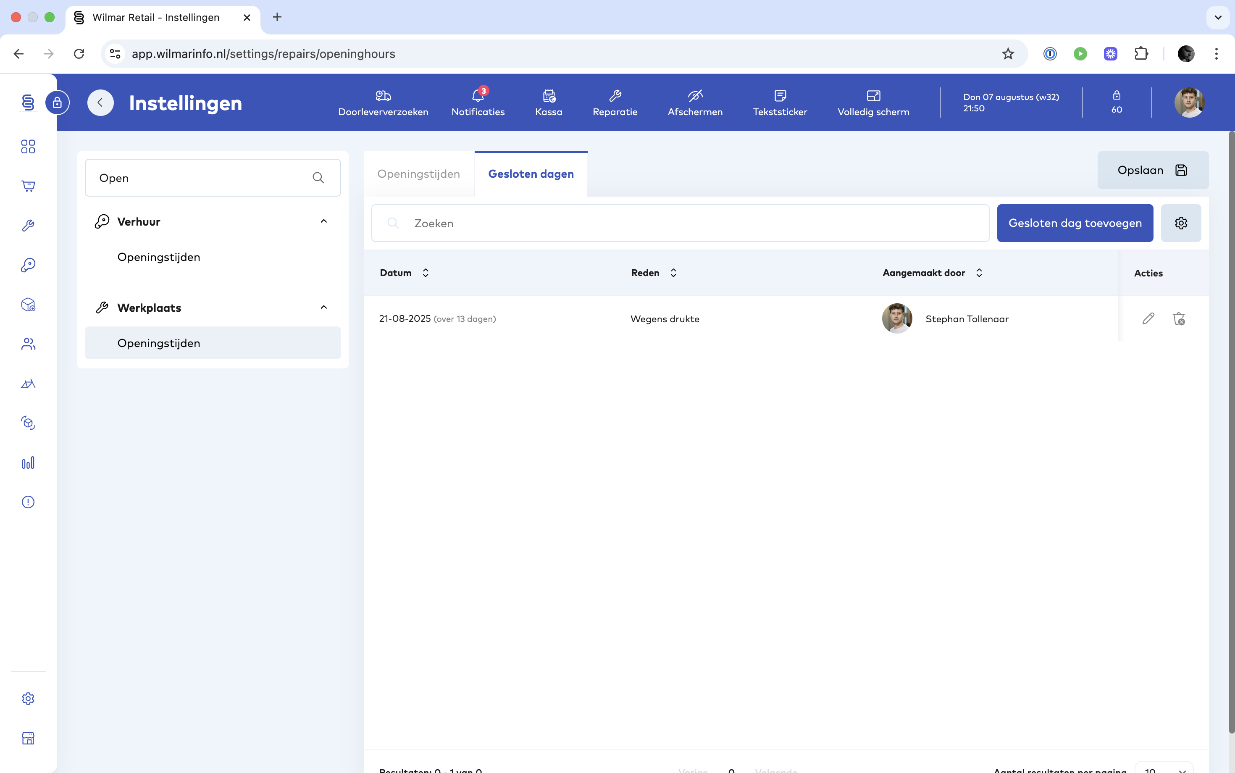Open shopping cart in left sidebar
The image size is (1235, 773).
[28, 186]
